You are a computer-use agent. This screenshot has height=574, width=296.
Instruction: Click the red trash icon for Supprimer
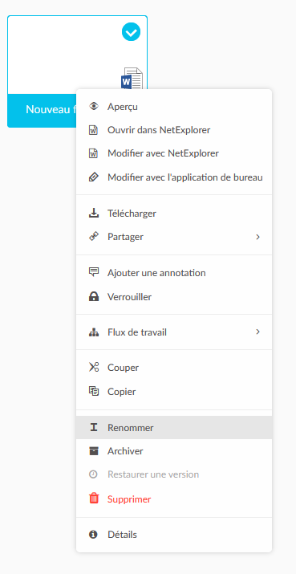pyautogui.click(x=94, y=499)
